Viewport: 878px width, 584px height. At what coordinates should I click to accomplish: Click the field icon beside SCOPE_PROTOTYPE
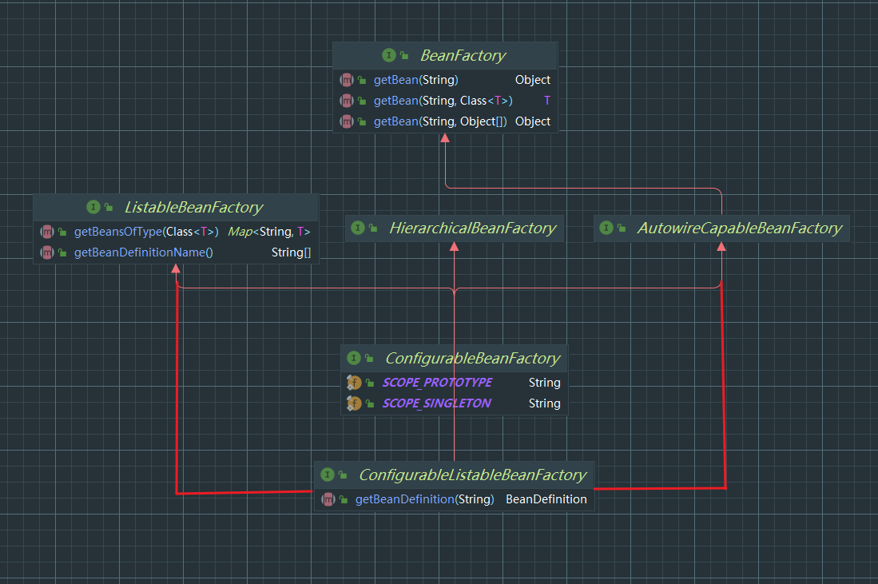(354, 383)
